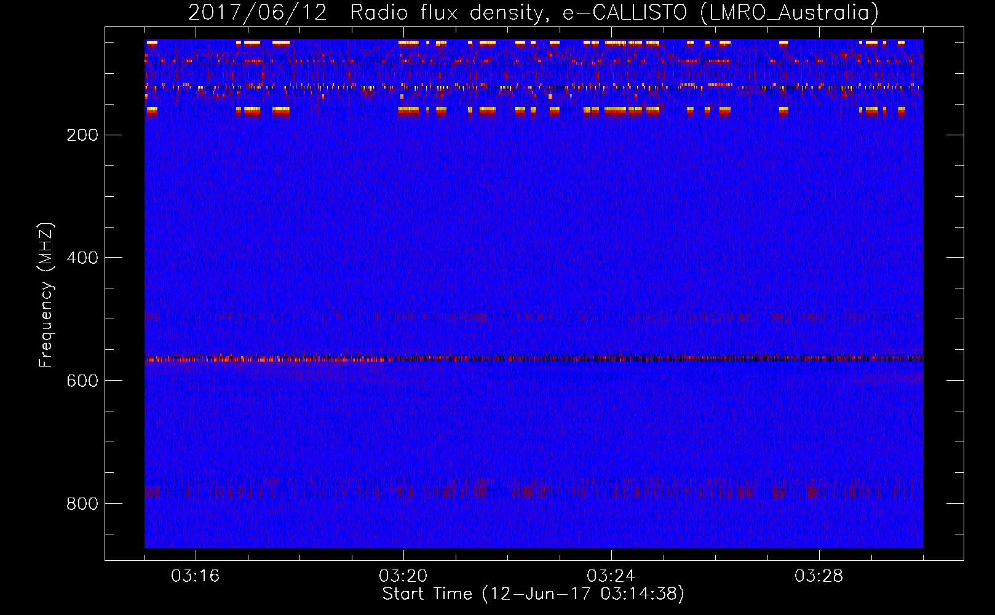Image resolution: width=995 pixels, height=615 pixels.
Task: Click the '600' frequency tick label
Action: click(x=82, y=381)
